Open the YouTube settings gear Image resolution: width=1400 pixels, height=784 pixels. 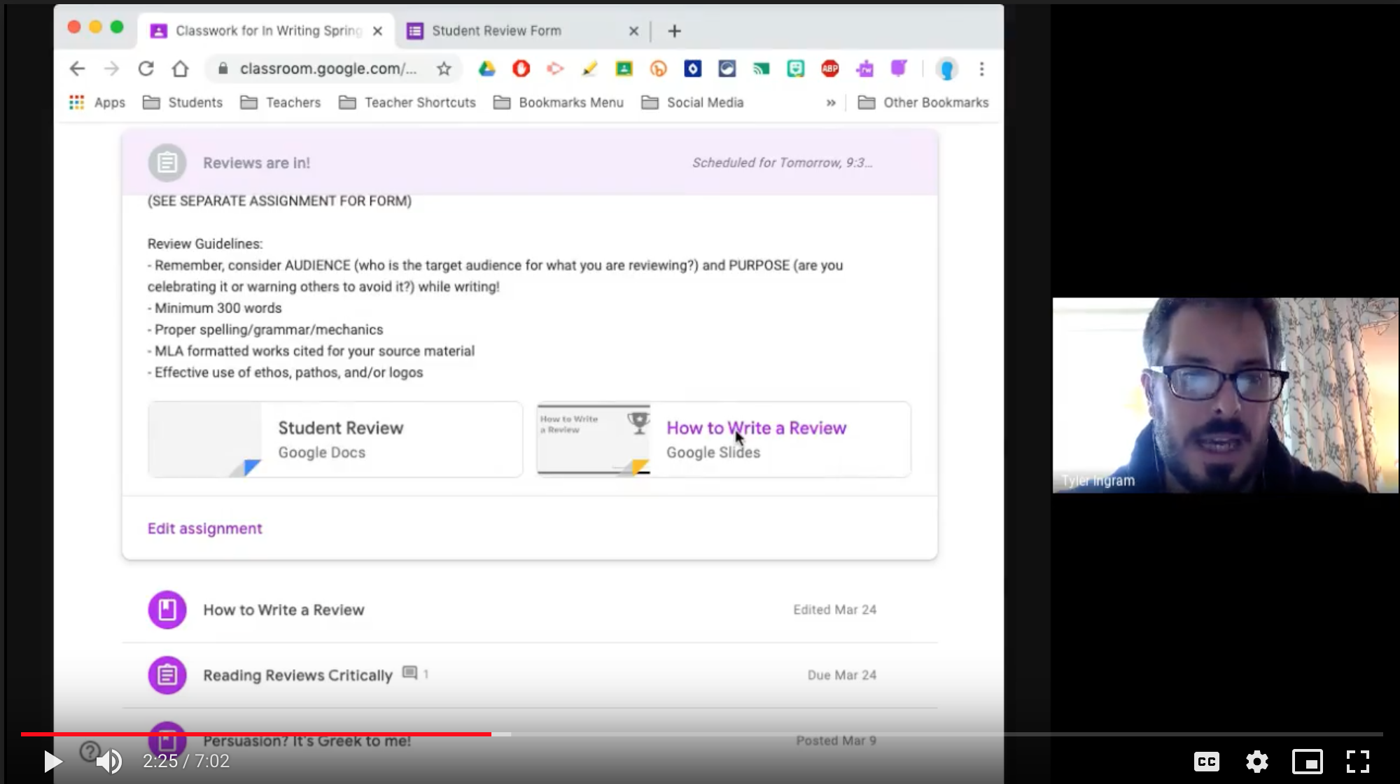tap(1256, 761)
